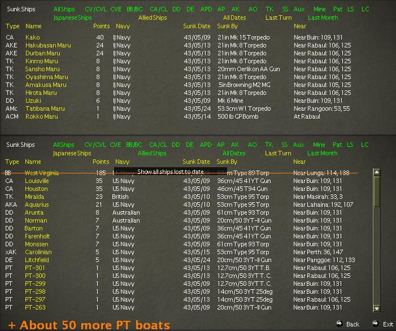Filter lower panel by CV/CVL carriers

pos(95,145)
